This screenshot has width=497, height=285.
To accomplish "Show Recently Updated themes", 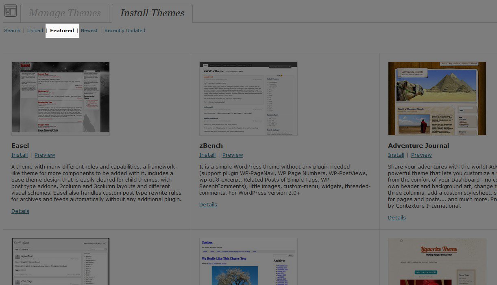I will pos(125,31).
